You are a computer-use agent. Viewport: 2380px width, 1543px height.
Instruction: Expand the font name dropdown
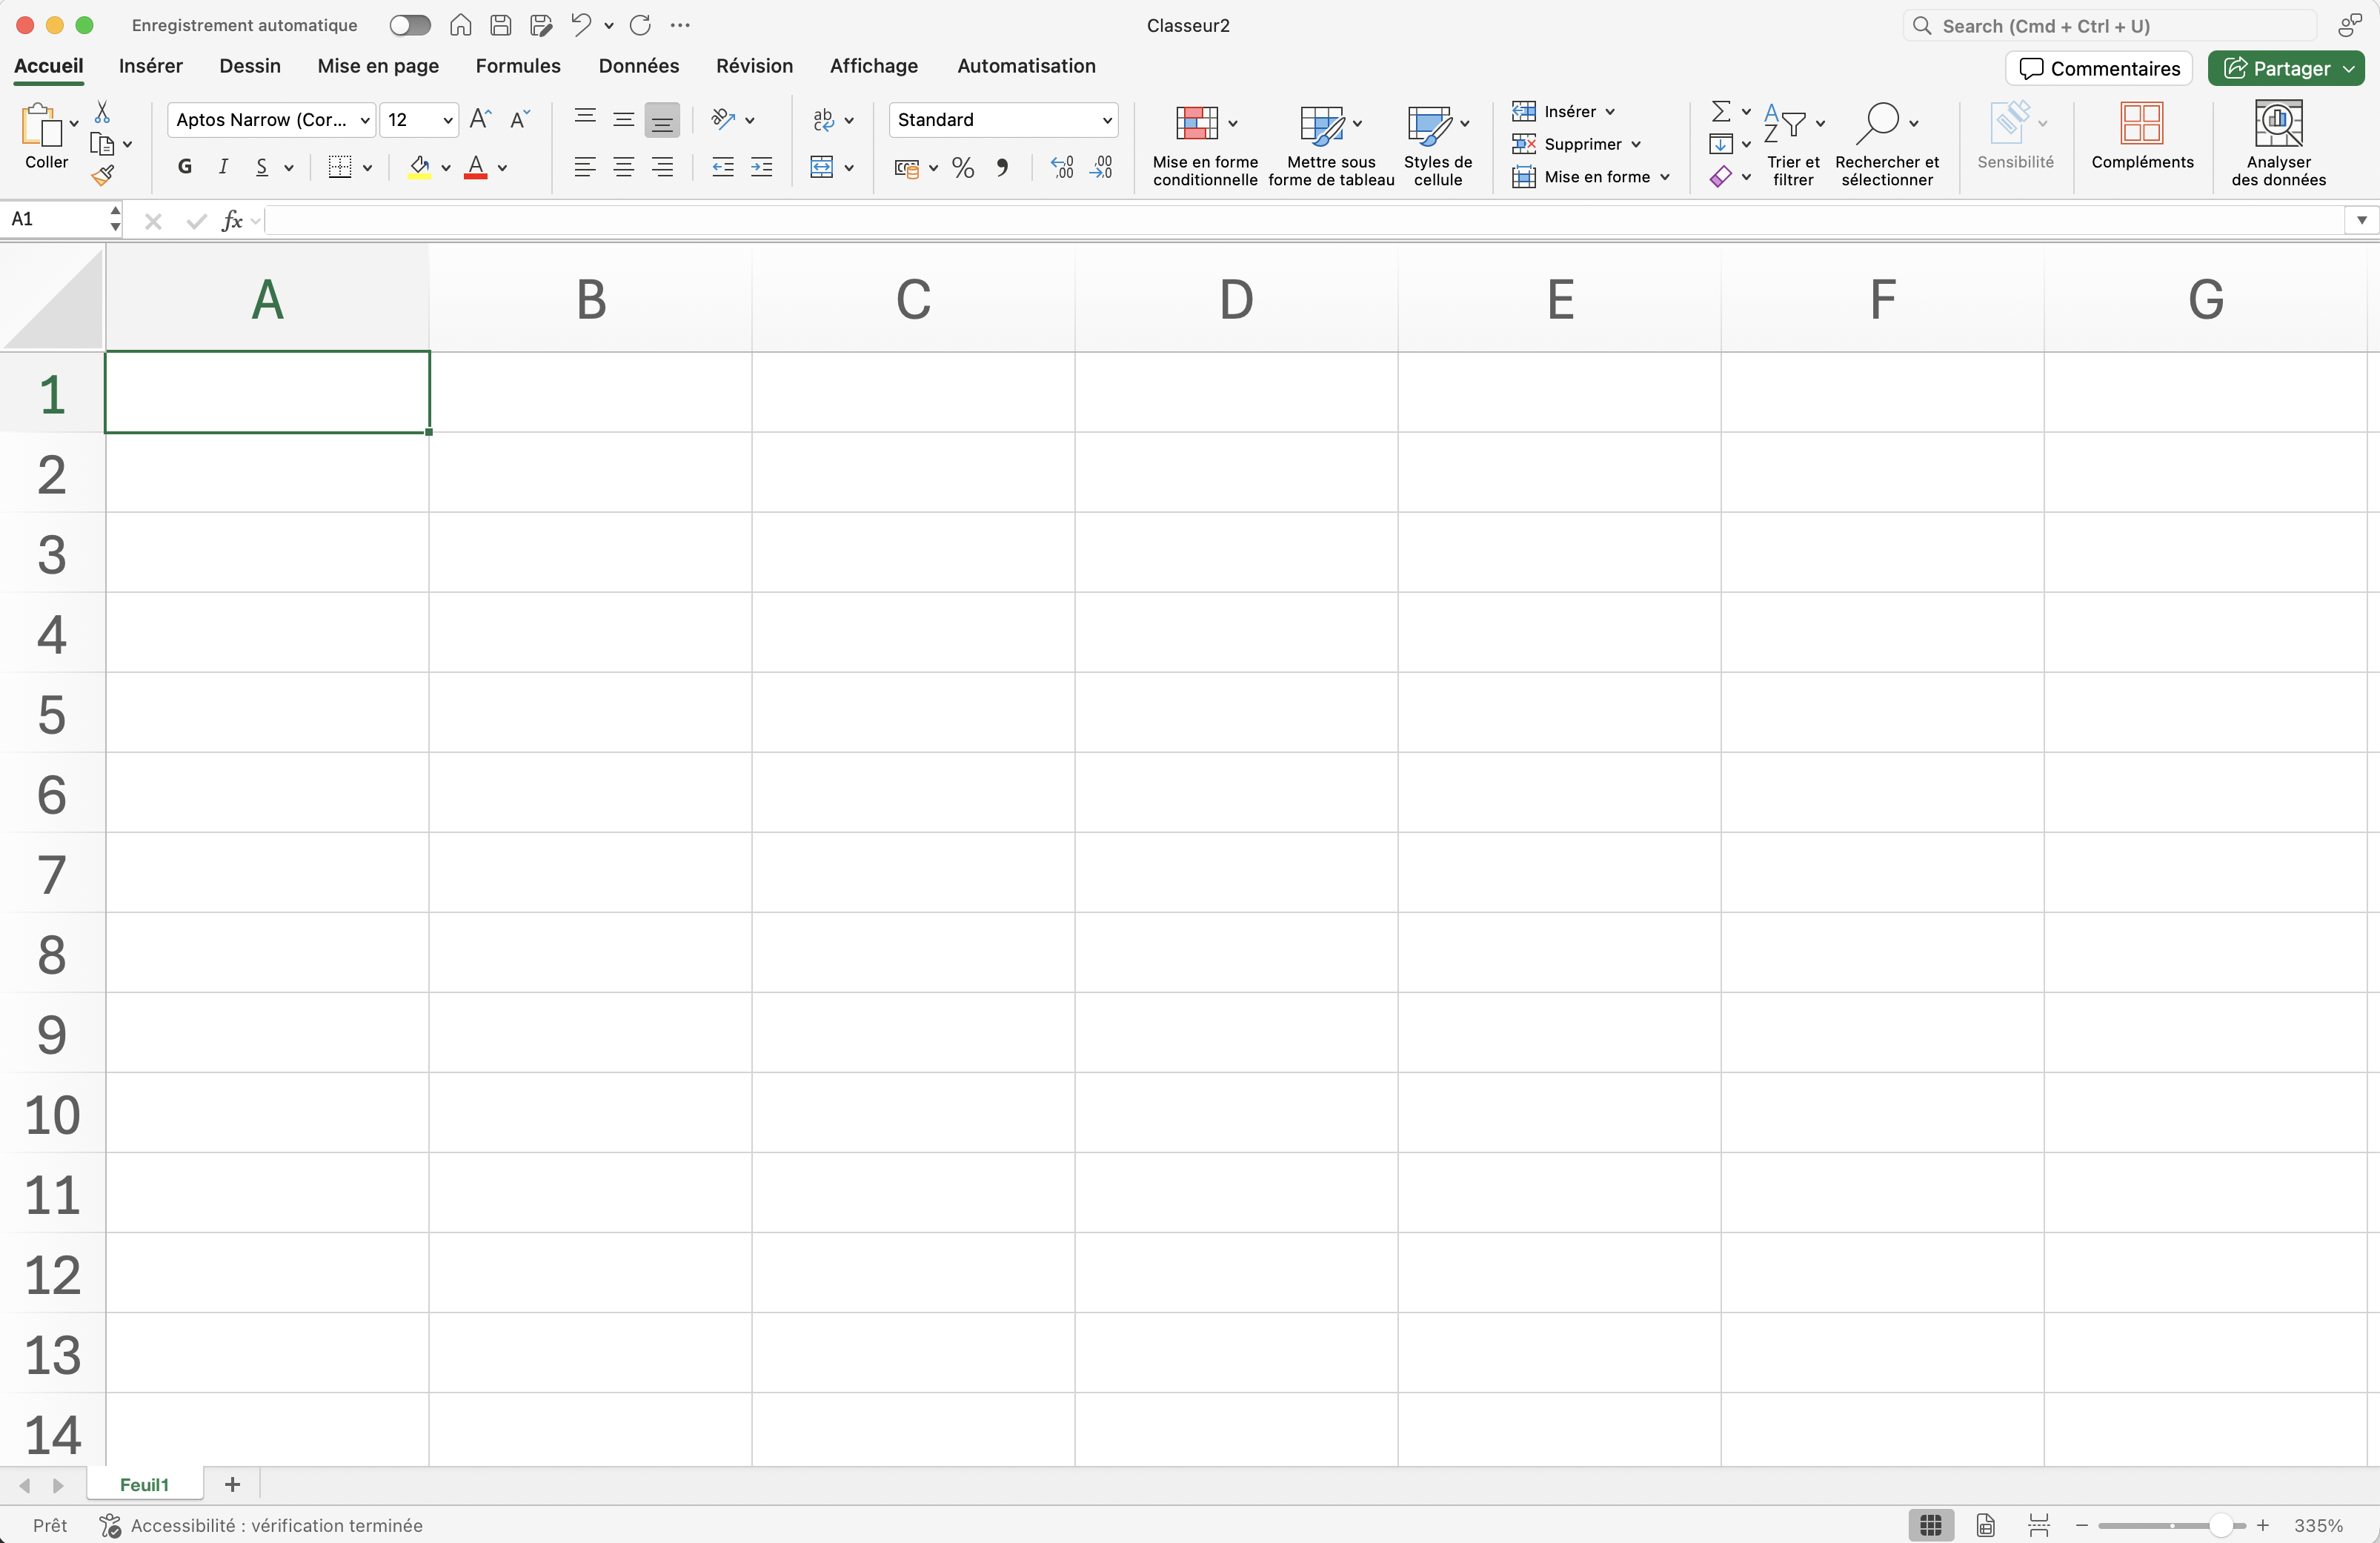coord(365,120)
